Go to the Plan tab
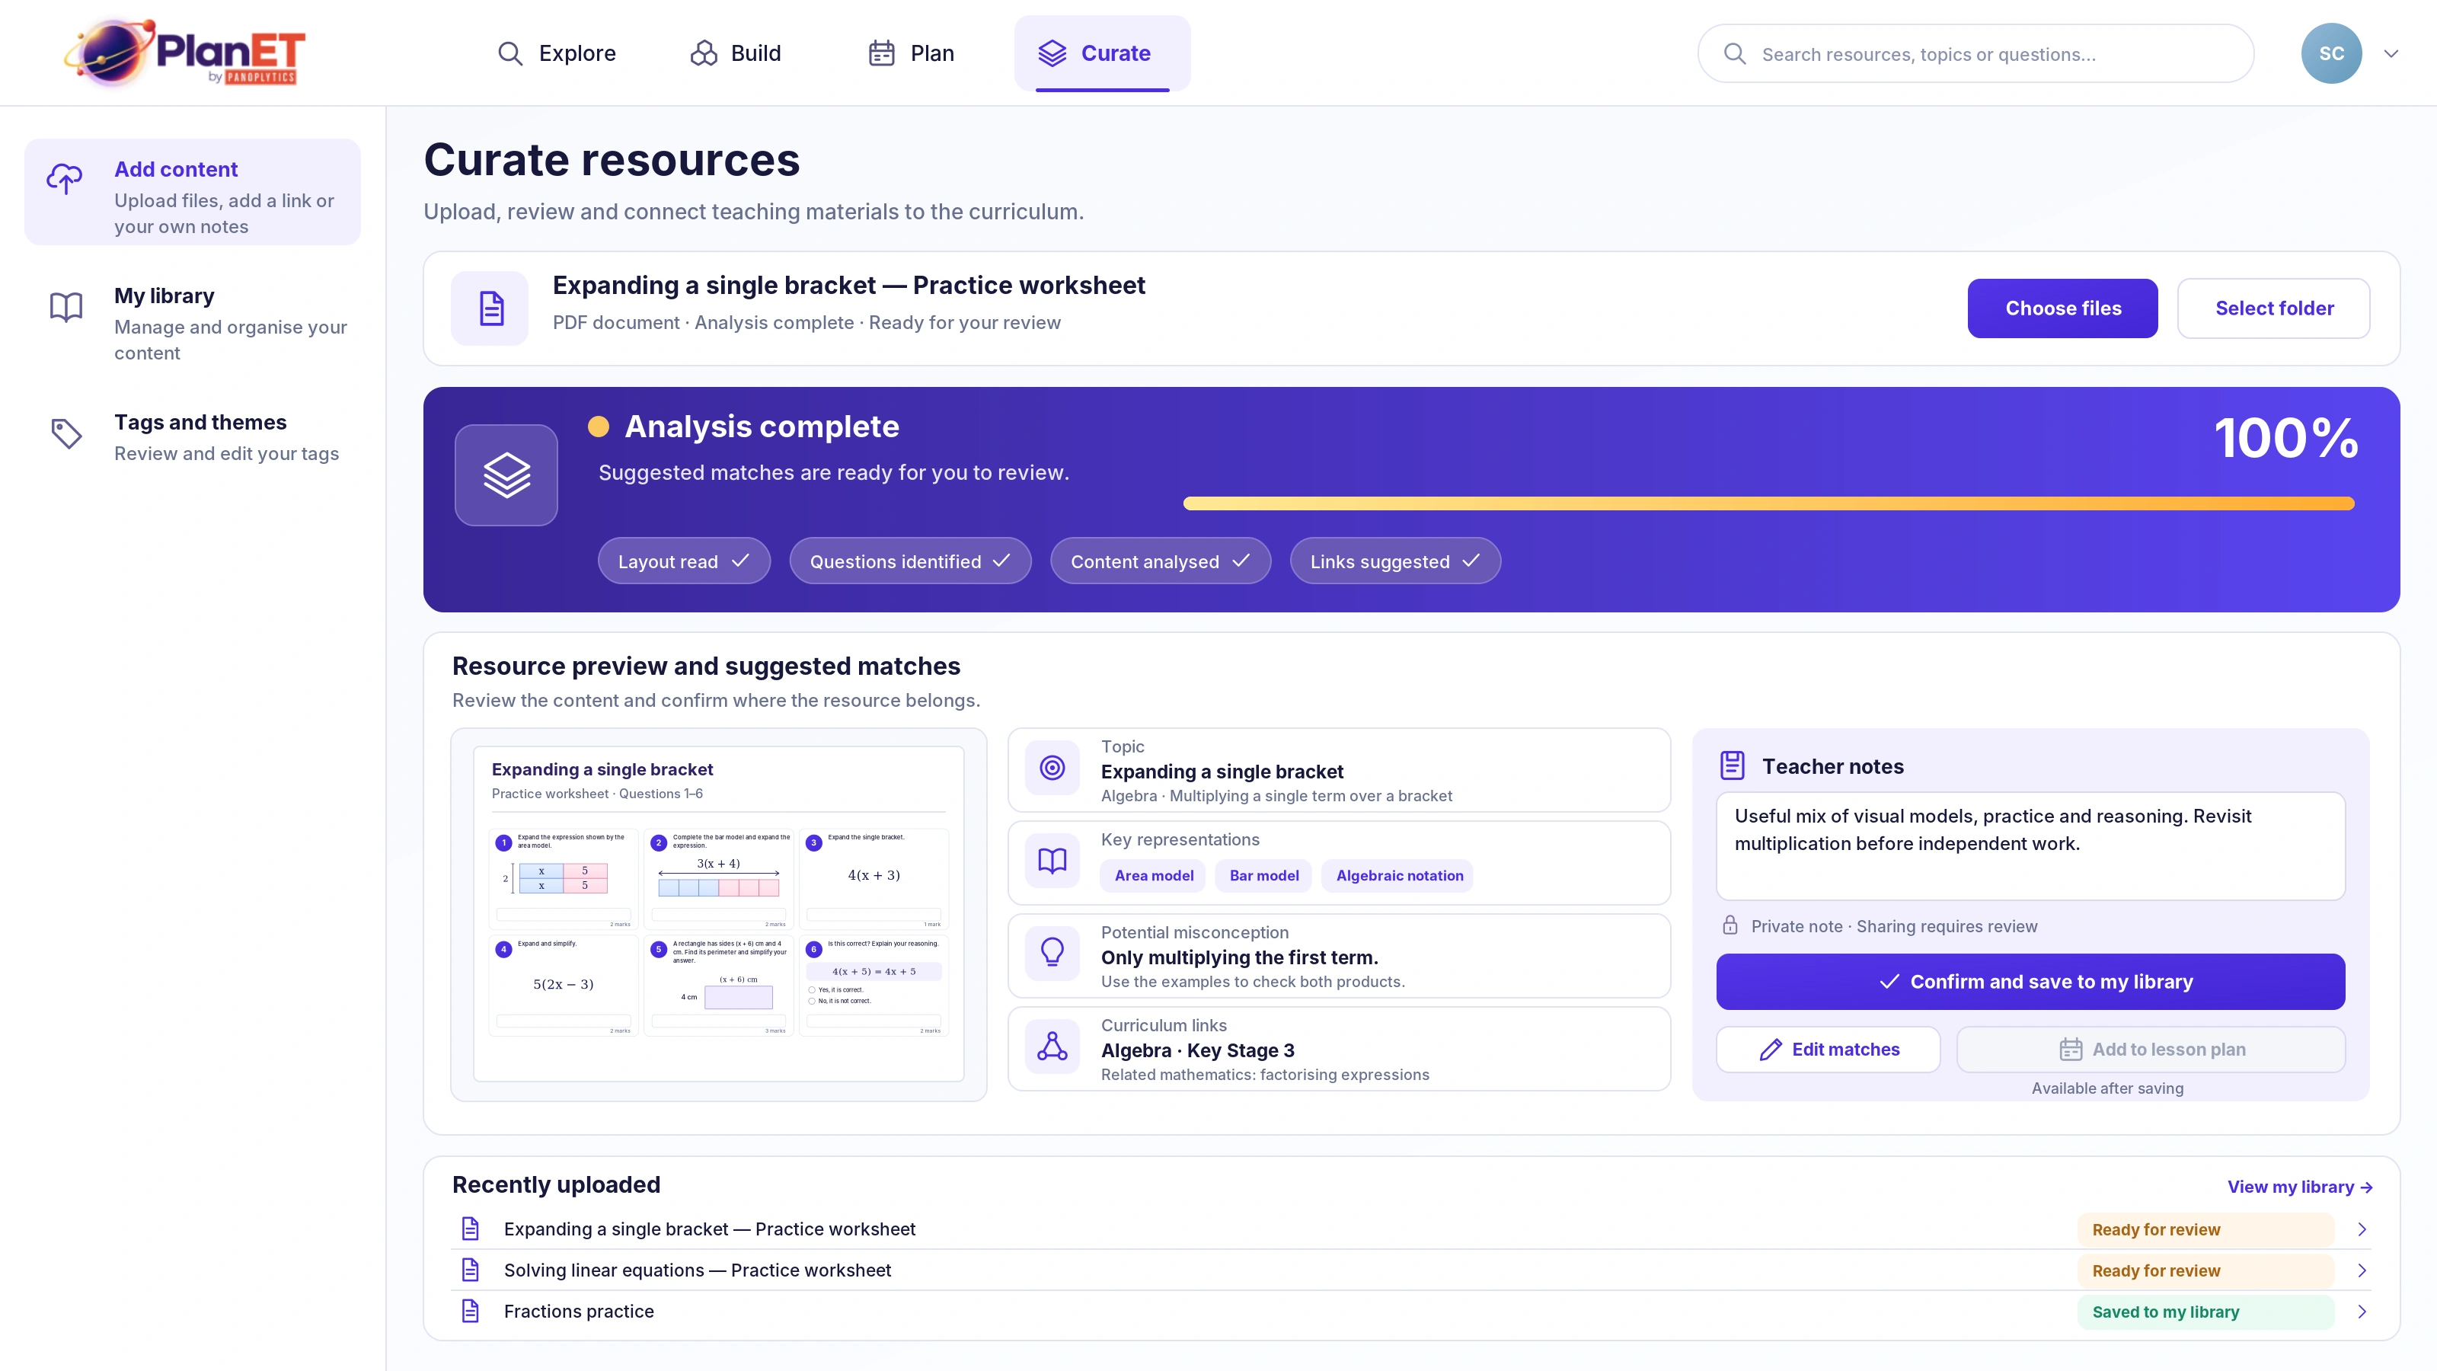Viewport: 2437px width, 1371px height. [911, 53]
